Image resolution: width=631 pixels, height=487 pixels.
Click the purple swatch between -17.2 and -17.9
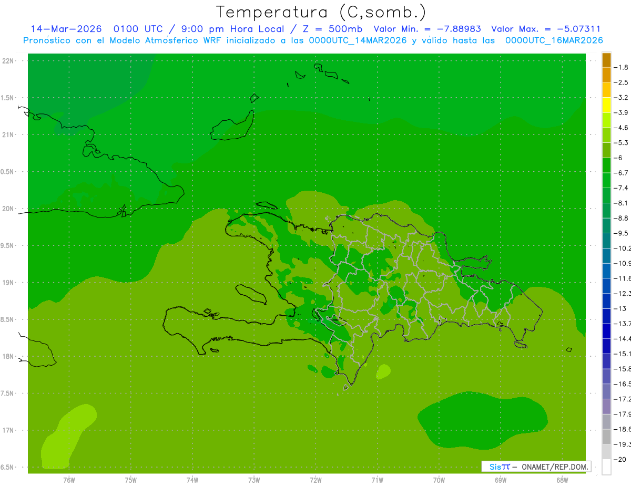606,407
